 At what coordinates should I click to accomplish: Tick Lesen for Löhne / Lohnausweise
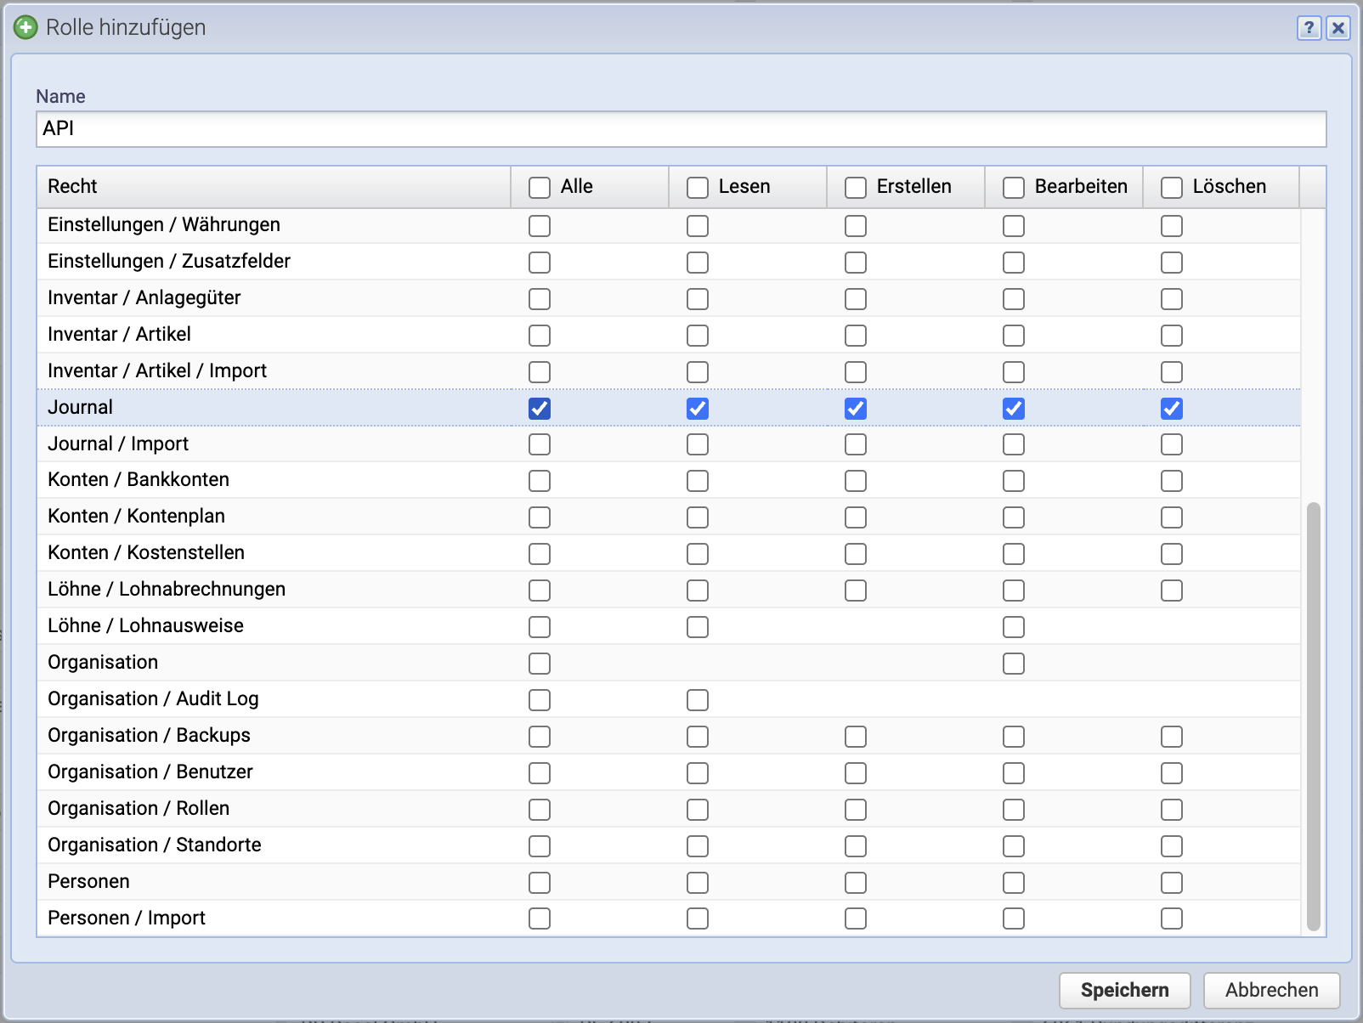tap(698, 627)
